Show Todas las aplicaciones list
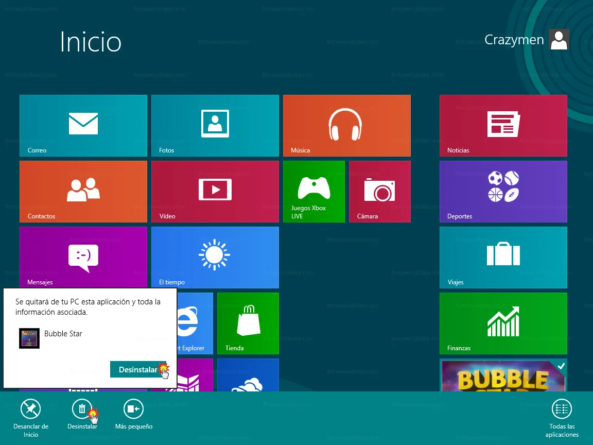Screen dimensions: 593x445 tap(562, 408)
